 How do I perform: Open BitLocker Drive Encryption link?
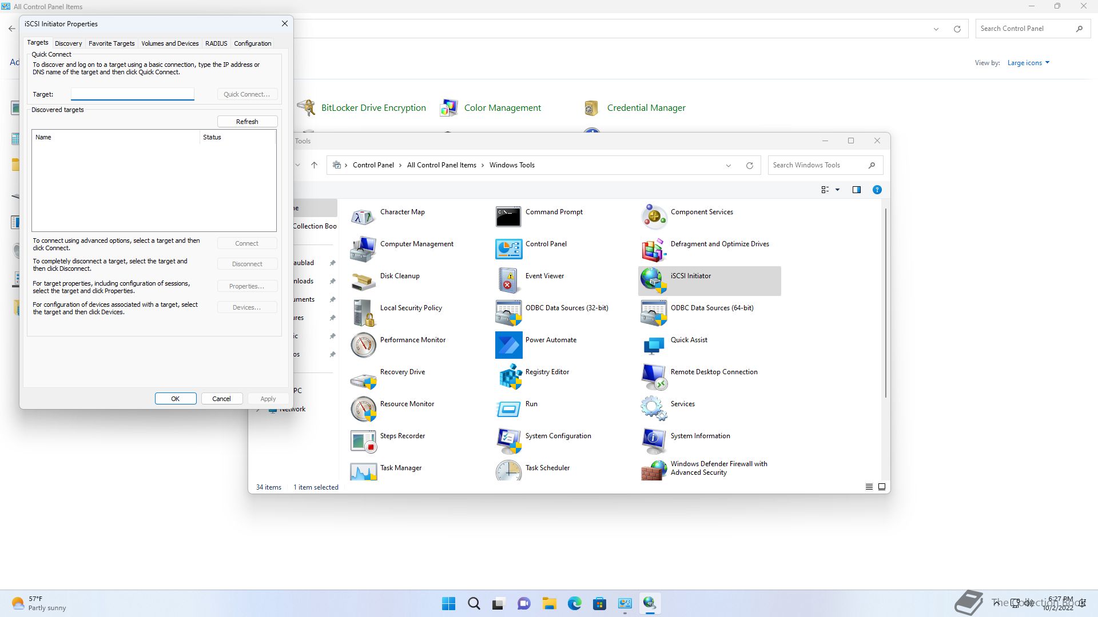tap(373, 108)
